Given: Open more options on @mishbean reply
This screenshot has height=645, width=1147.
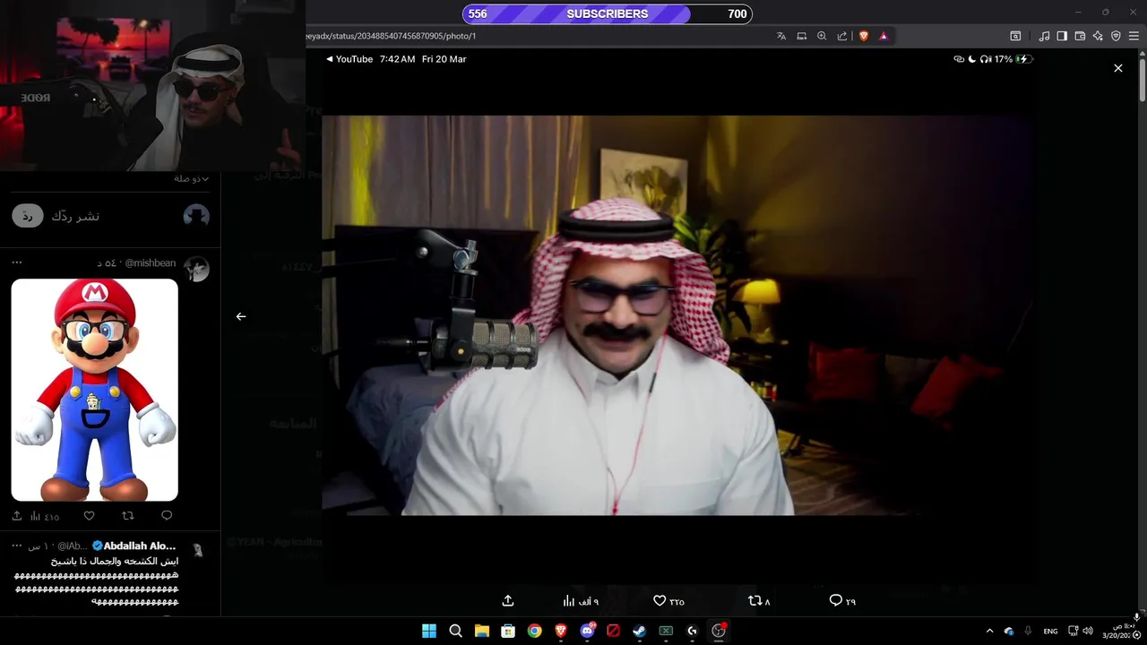Looking at the screenshot, I should [17, 262].
